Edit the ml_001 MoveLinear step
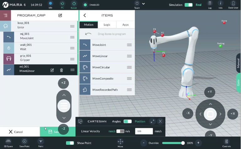 [x=52, y=70]
